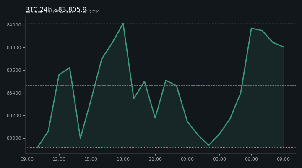Screen dimensions: 302x168
Task: Click the price low point at 02:00
Action: pos(208,145)
